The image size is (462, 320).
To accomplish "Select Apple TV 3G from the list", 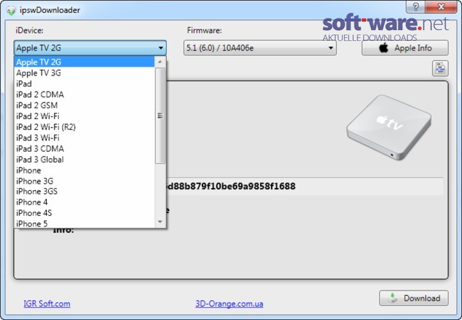I will point(85,73).
